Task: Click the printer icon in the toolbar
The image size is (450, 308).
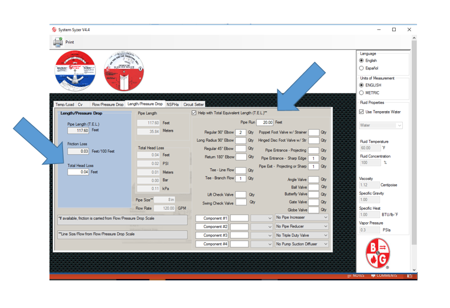Action: (58, 42)
